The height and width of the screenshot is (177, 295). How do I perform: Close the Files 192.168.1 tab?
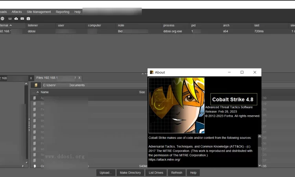pos(79,78)
